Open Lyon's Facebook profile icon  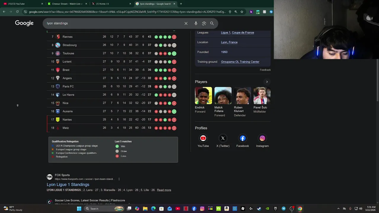click(243, 138)
